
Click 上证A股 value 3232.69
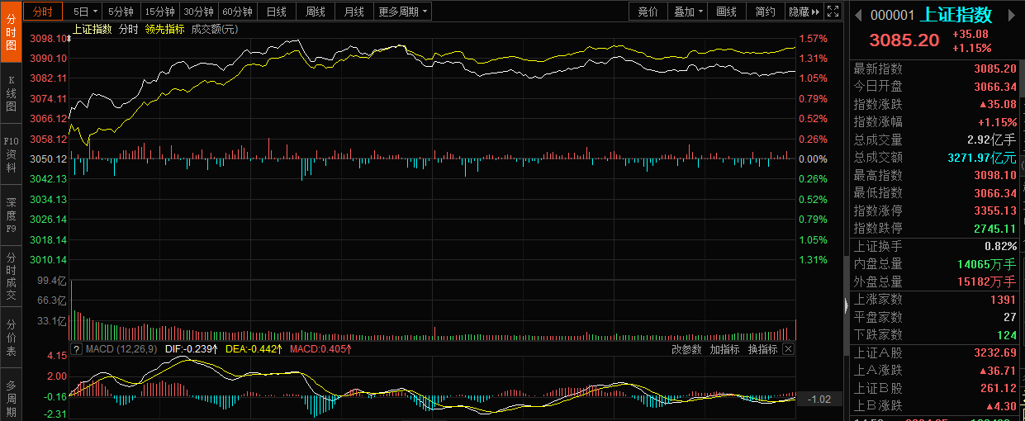coord(995,352)
